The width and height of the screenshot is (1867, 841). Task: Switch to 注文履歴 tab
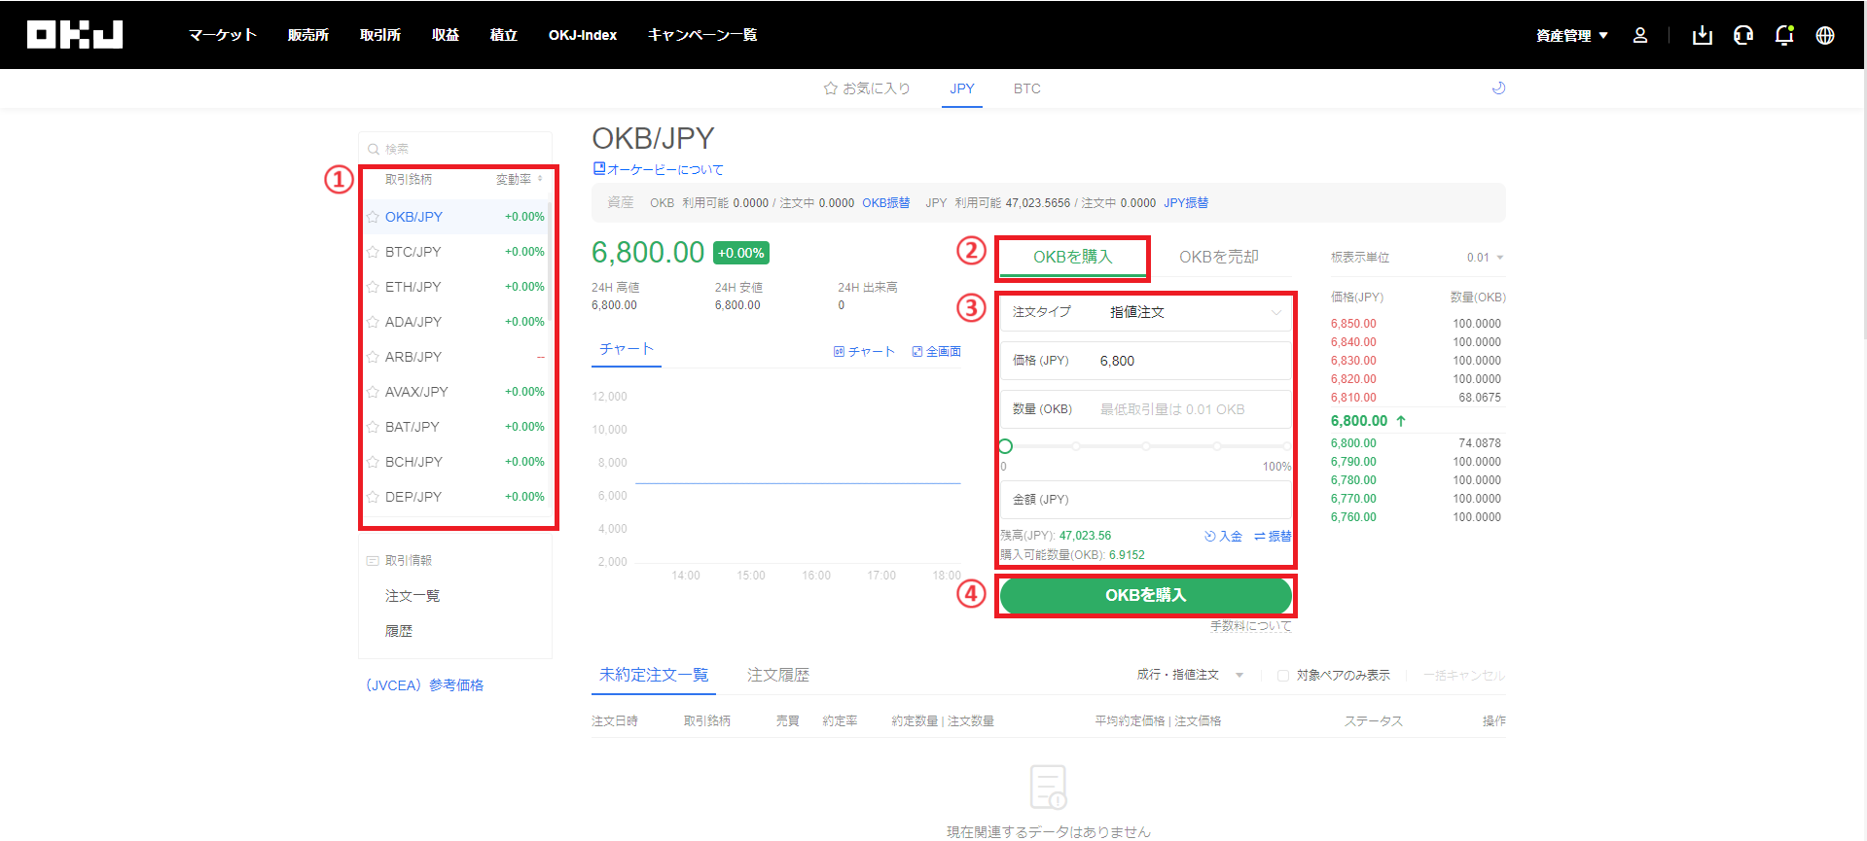click(x=778, y=675)
